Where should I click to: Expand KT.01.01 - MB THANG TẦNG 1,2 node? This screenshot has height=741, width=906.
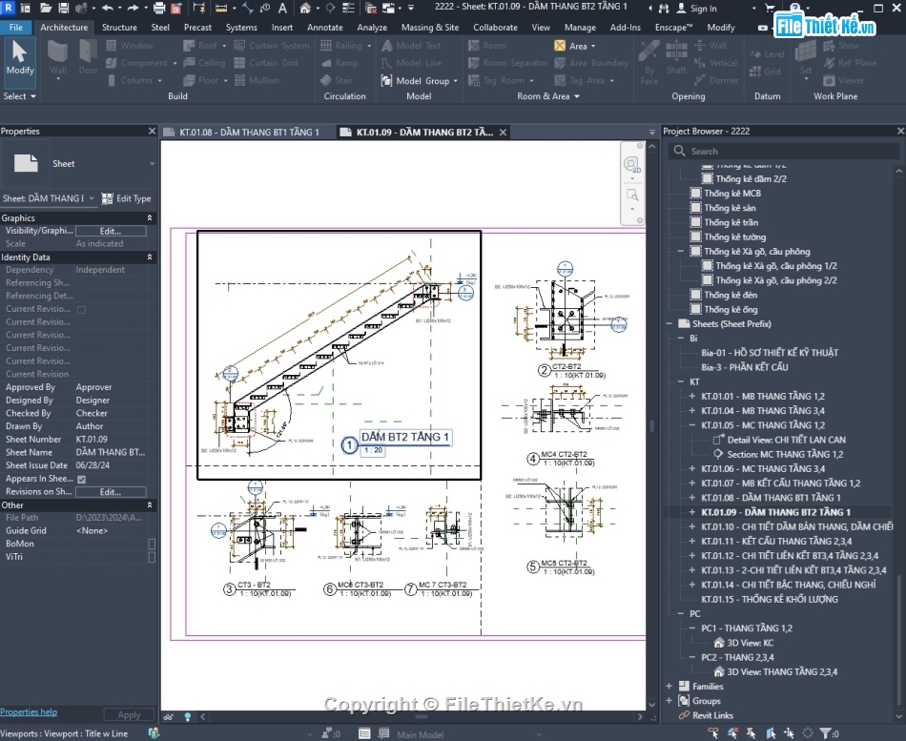[x=692, y=397]
